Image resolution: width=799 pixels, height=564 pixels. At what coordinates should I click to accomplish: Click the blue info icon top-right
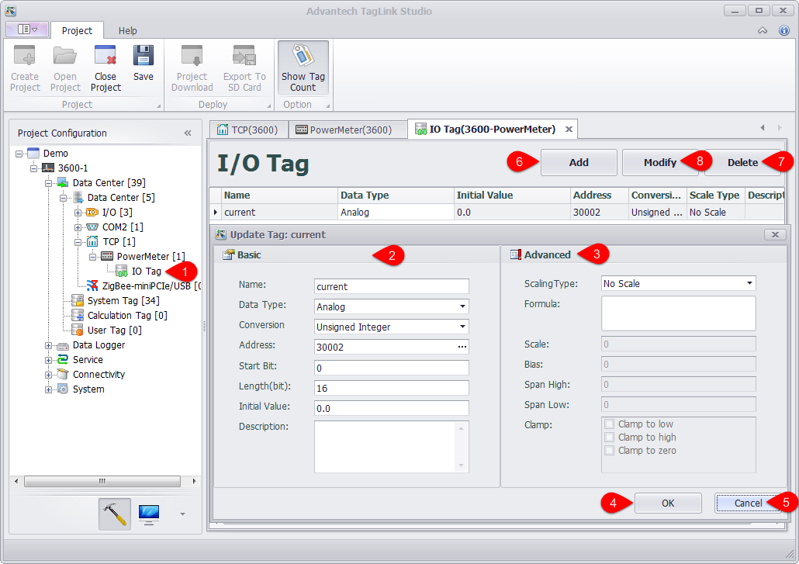pos(783,30)
